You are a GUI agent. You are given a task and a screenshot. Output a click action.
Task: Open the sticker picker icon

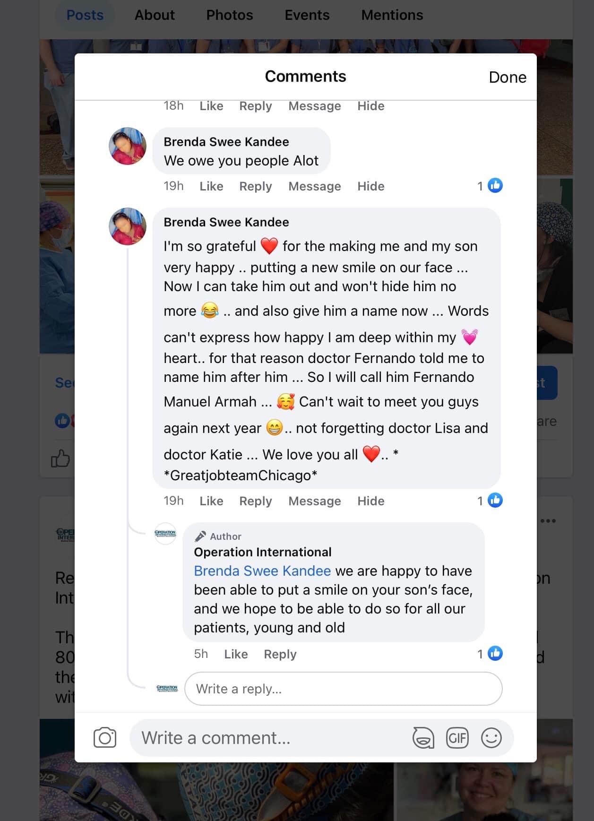click(423, 738)
